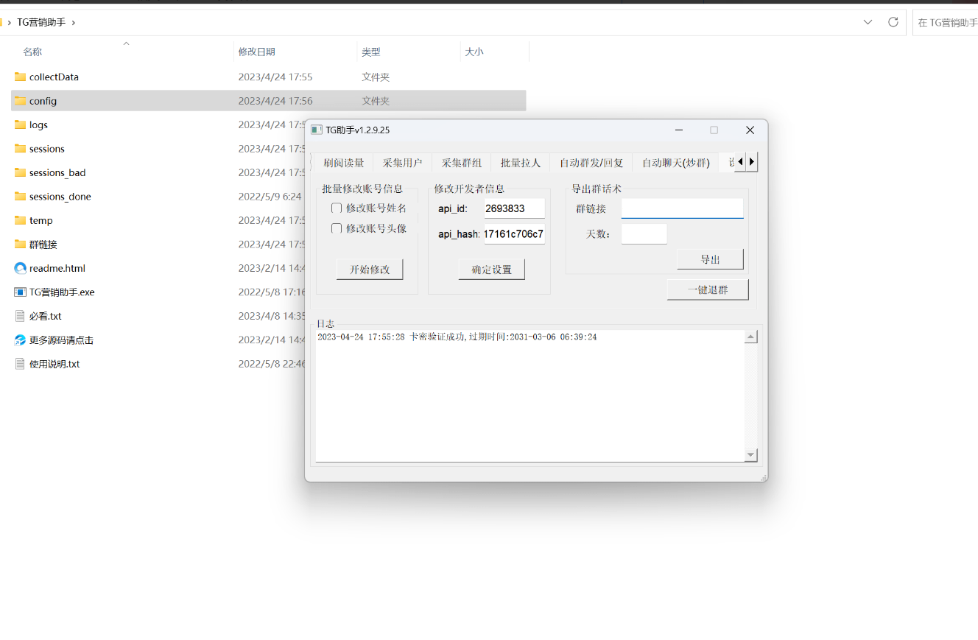The height and width of the screenshot is (640, 978).
Task: Open the 批量拉人 tab
Action: (521, 163)
